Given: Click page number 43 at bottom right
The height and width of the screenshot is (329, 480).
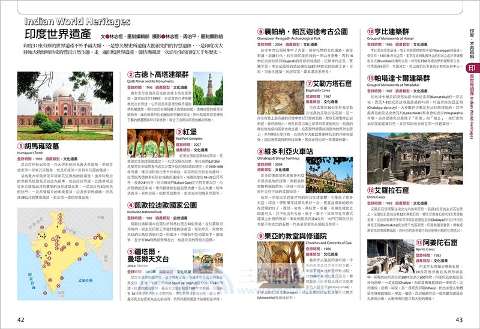Looking at the screenshot, I should point(459,319).
